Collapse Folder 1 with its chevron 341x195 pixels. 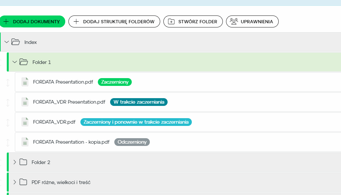click(x=15, y=62)
